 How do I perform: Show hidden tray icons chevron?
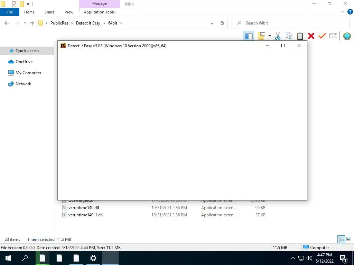pyautogui.click(x=292, y=258)
